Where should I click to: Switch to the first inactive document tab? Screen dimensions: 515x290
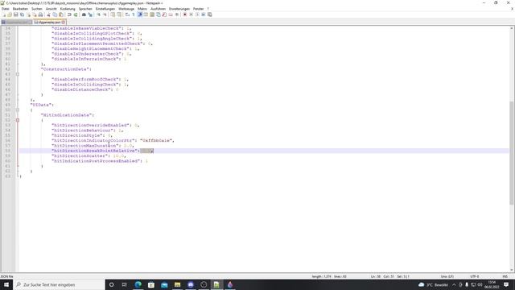tap(16, 22)
